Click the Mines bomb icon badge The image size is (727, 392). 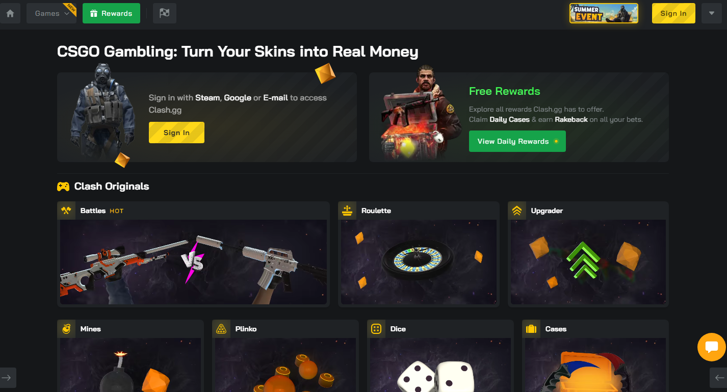[66, 329]
